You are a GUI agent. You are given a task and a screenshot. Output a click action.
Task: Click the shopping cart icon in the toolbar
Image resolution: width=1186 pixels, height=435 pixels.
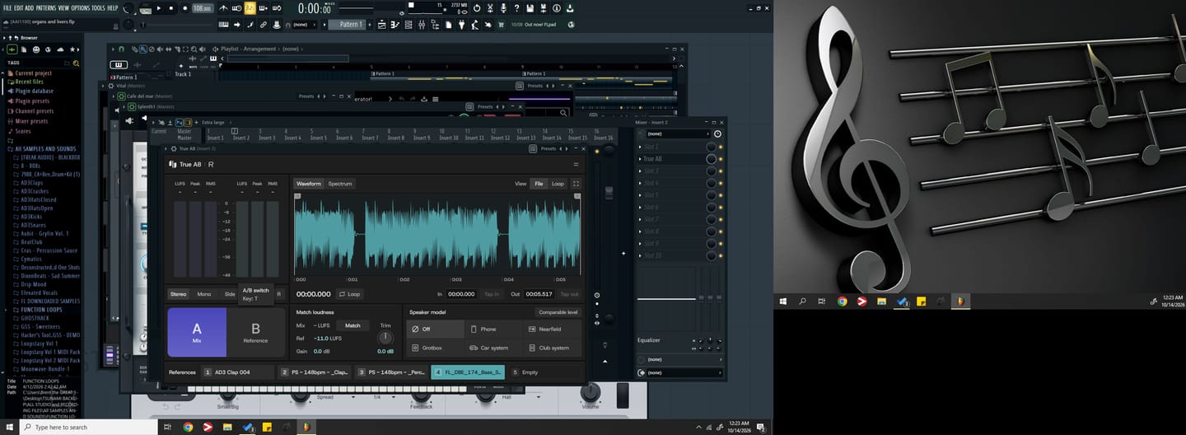point(500,25)
